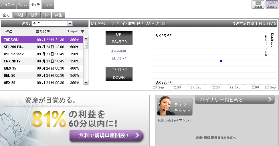Image resolution: width=279 pixels, height=146 pixels.
Task: Filter assets by 指標 category
Action: click(34, 15)
